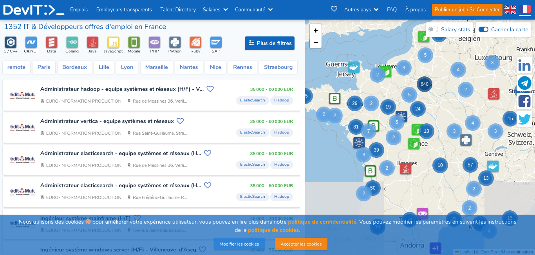Open the FAQ page

[x=392, y=9]
